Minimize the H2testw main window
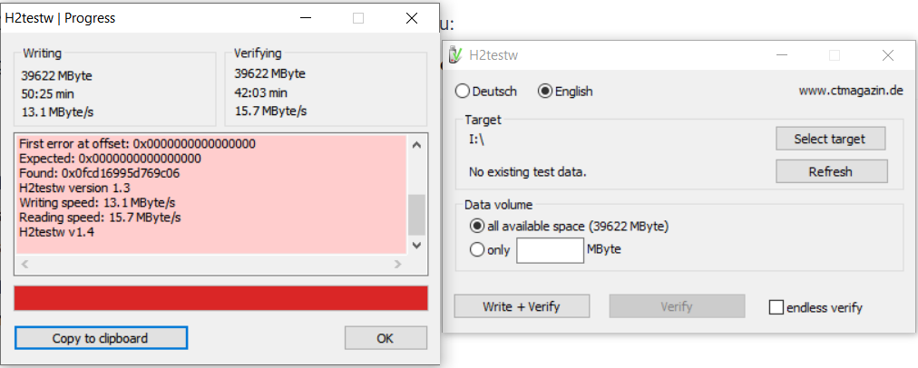 click(x=782, y=55)
